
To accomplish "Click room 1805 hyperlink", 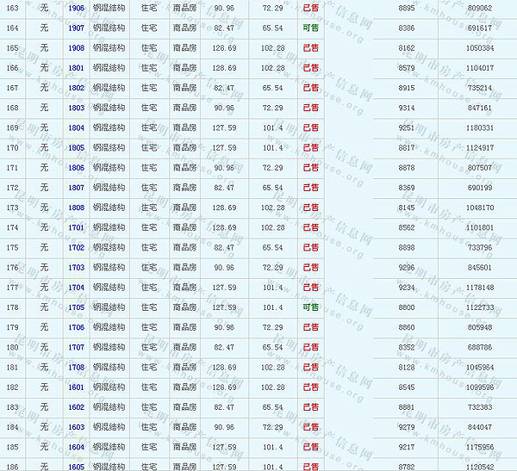I will pyautogui.click(x=76, y=147).
